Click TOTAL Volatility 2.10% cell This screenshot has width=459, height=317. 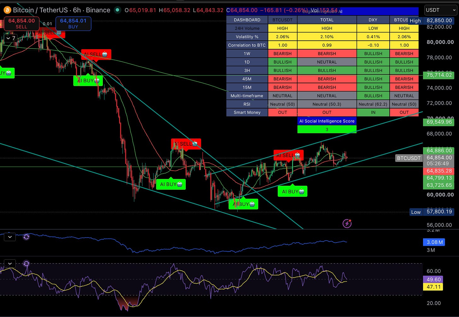pos(327,37)
